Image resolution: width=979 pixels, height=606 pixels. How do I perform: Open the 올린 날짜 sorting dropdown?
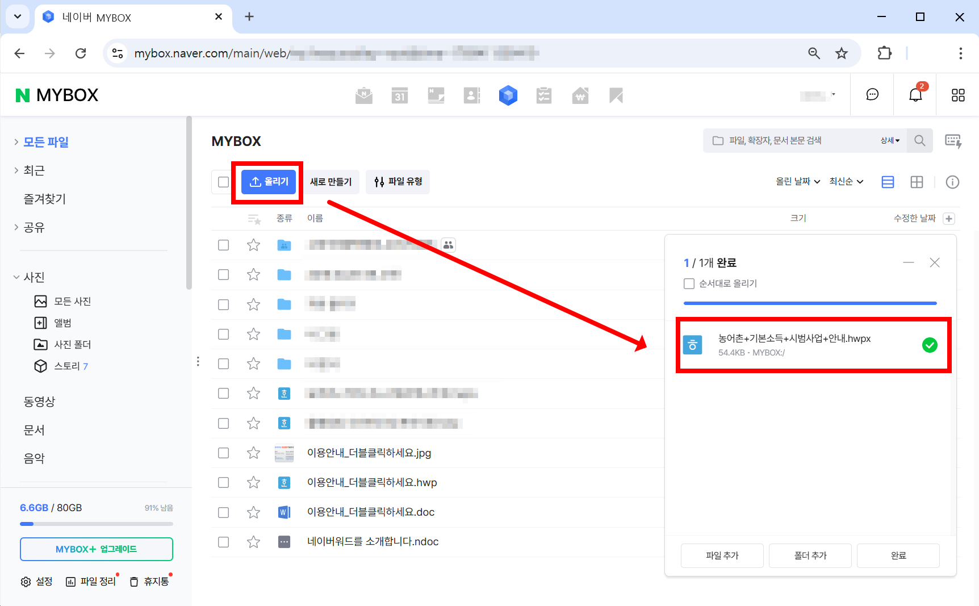(797, 181)
